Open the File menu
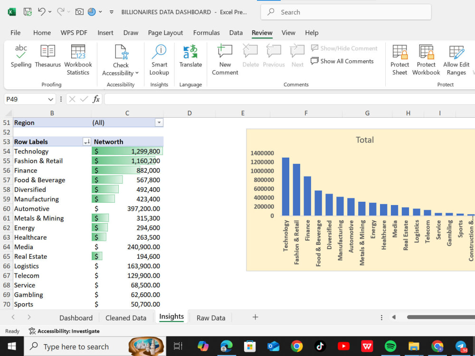This screenshot has height=356, width=475. [x=16, y=33]
